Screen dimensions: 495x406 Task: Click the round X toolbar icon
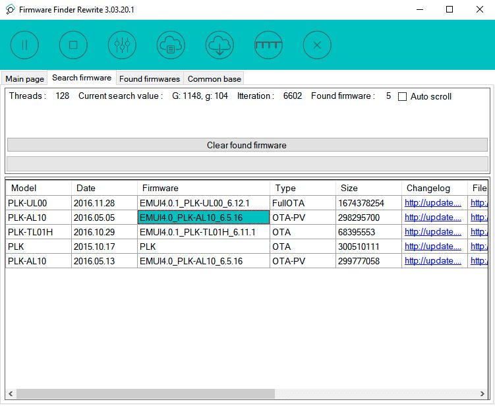tap(317, 45)
